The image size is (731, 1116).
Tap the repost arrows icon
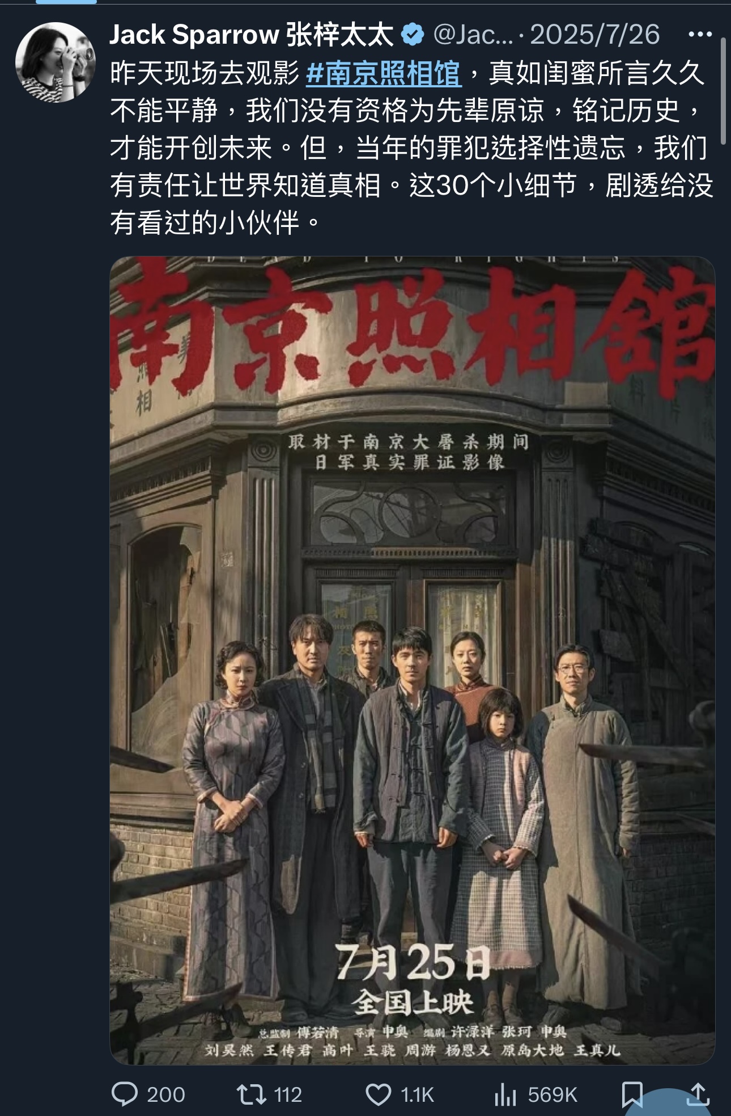click(x=250, y=1094)
